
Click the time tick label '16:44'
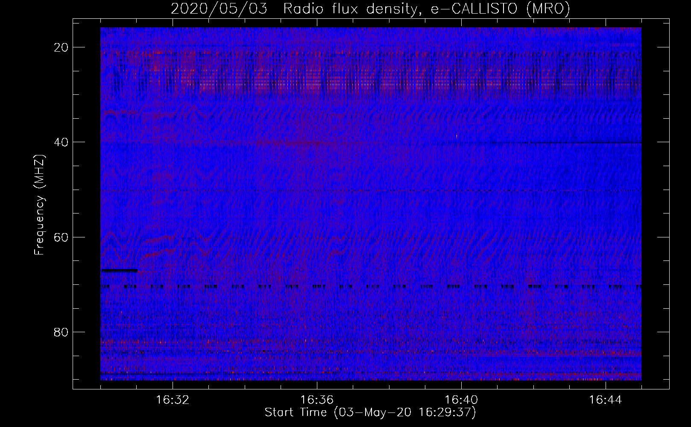606,400
